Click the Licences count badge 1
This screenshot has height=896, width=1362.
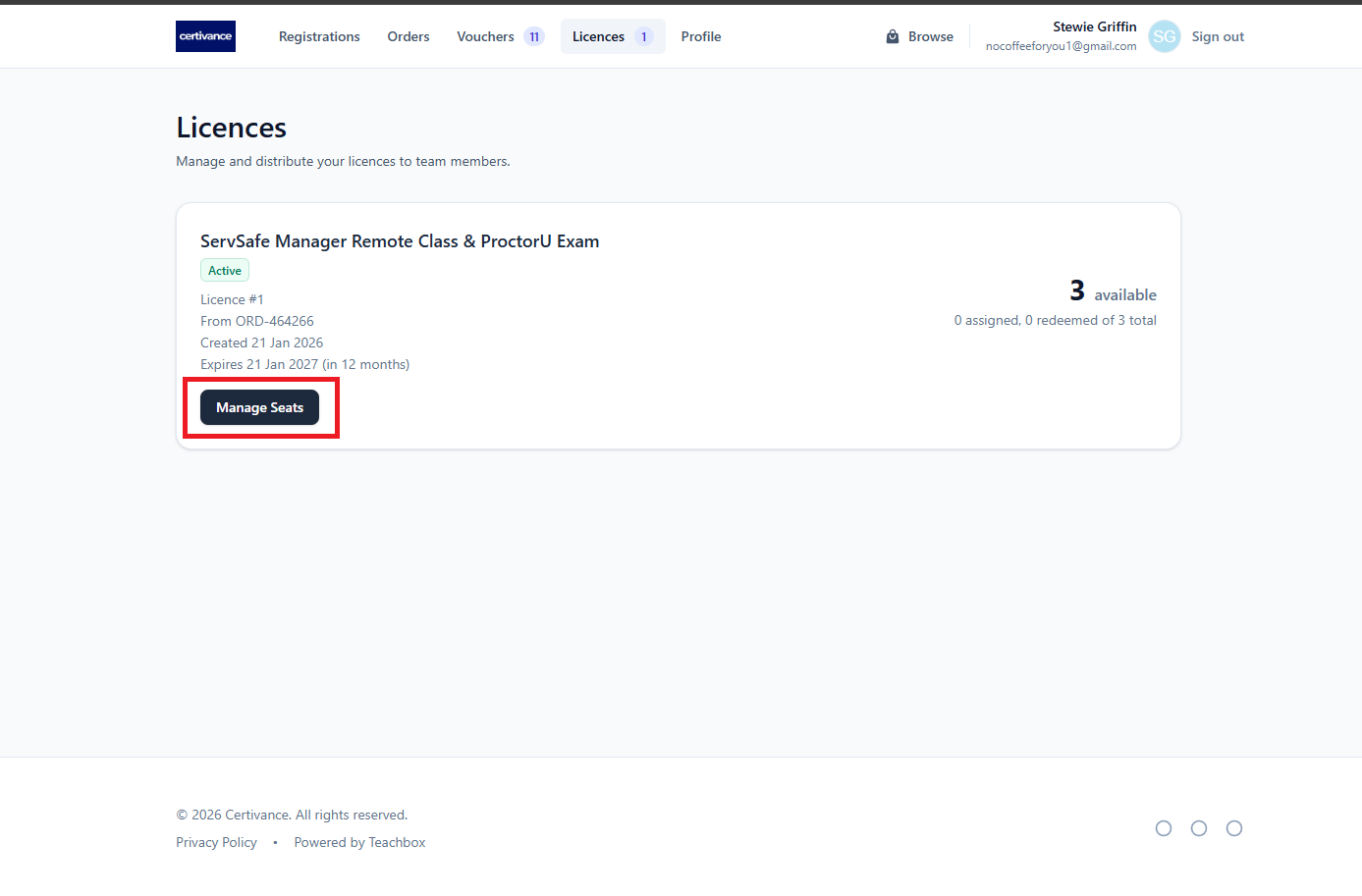click(644, 36)
